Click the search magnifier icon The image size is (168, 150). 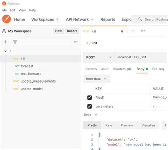click(140, 19)
